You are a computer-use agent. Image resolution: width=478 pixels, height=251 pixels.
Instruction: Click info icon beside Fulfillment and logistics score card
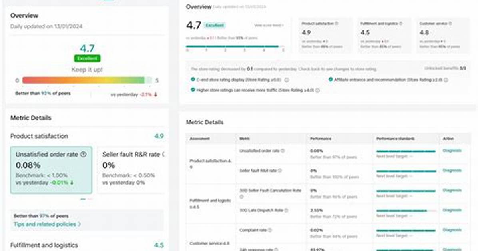pyautogui.click(x=401, y=23)
